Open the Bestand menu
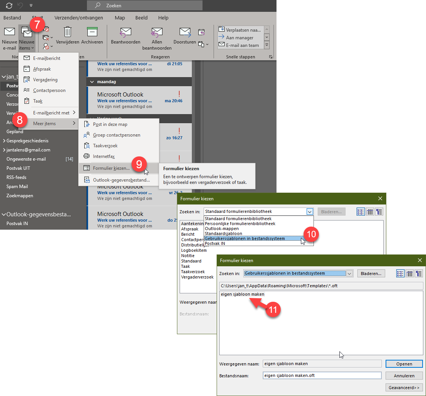Image resolution: width=426 pixels, height=396 pixels. pos(12,18)
